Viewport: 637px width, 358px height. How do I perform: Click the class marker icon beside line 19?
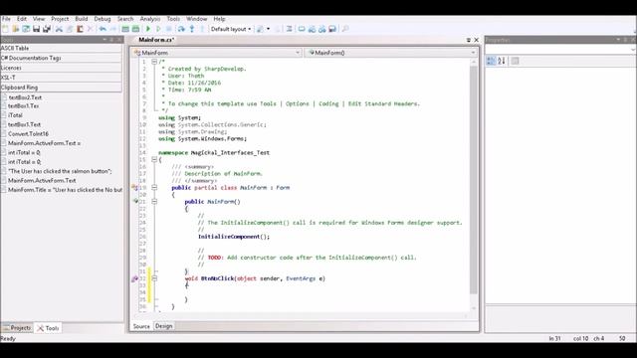[134, 188]
